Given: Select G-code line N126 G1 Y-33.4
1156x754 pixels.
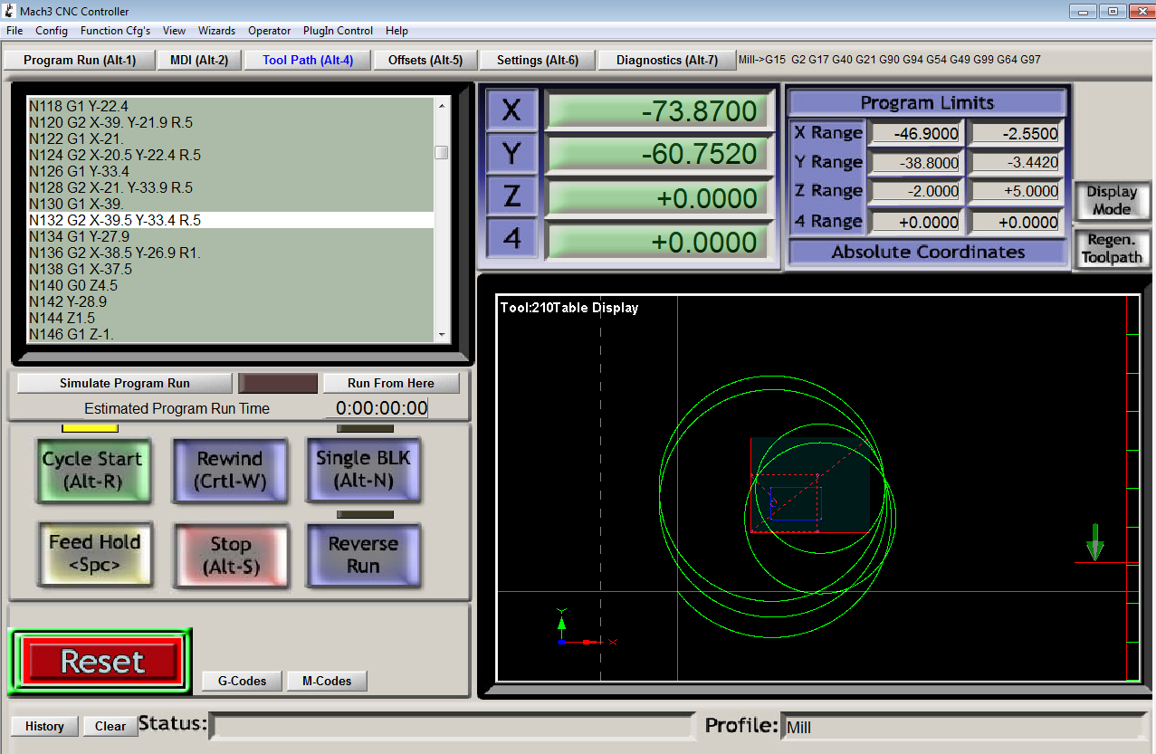Looking at the screenshot, I should pyautogui.click(x=231, y=171).
